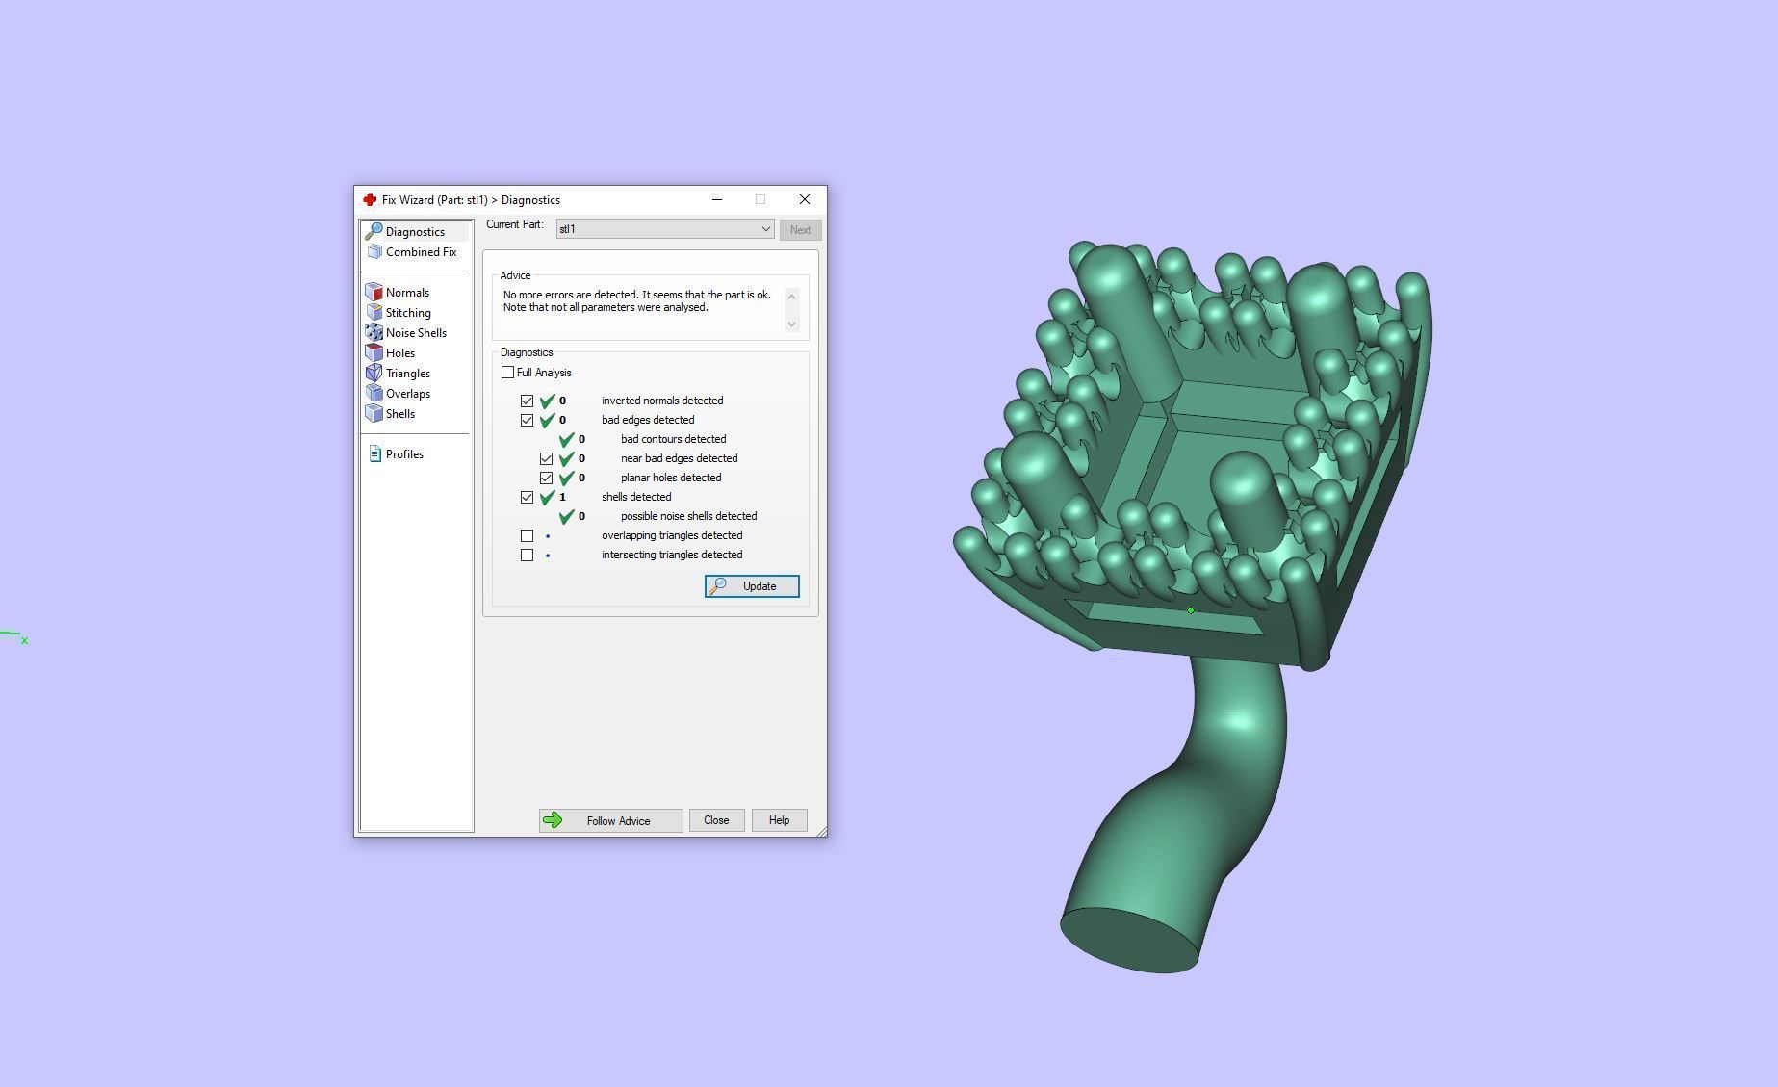The image size is (1778, 1087).
Task: Click Advice scrollbar up arrow
Action: point(791,296)
